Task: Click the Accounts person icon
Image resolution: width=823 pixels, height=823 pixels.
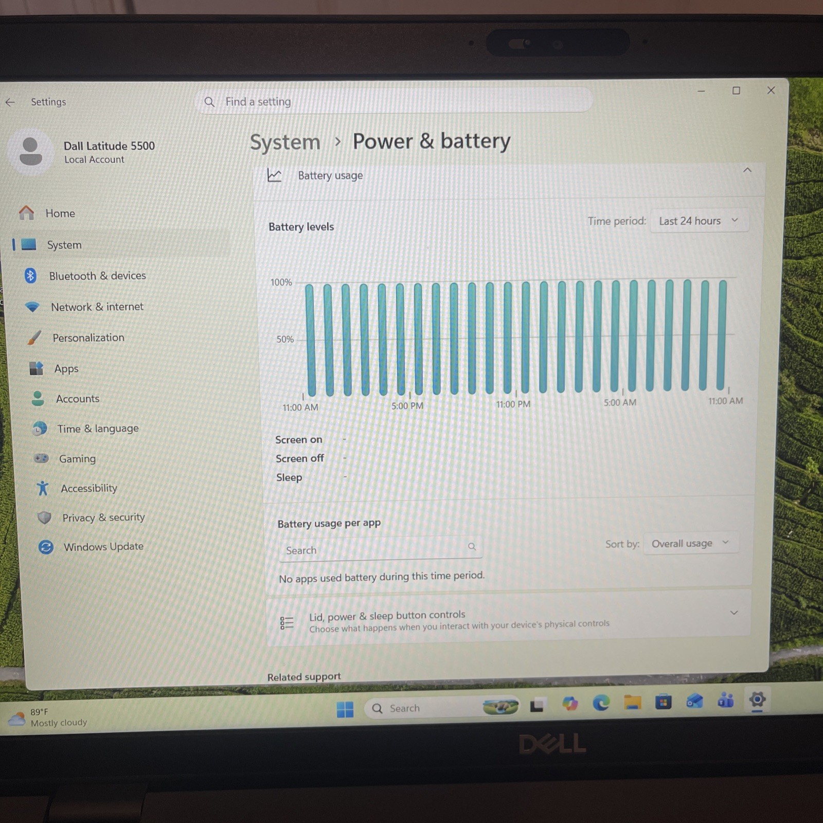Action: tap(38, 398)
